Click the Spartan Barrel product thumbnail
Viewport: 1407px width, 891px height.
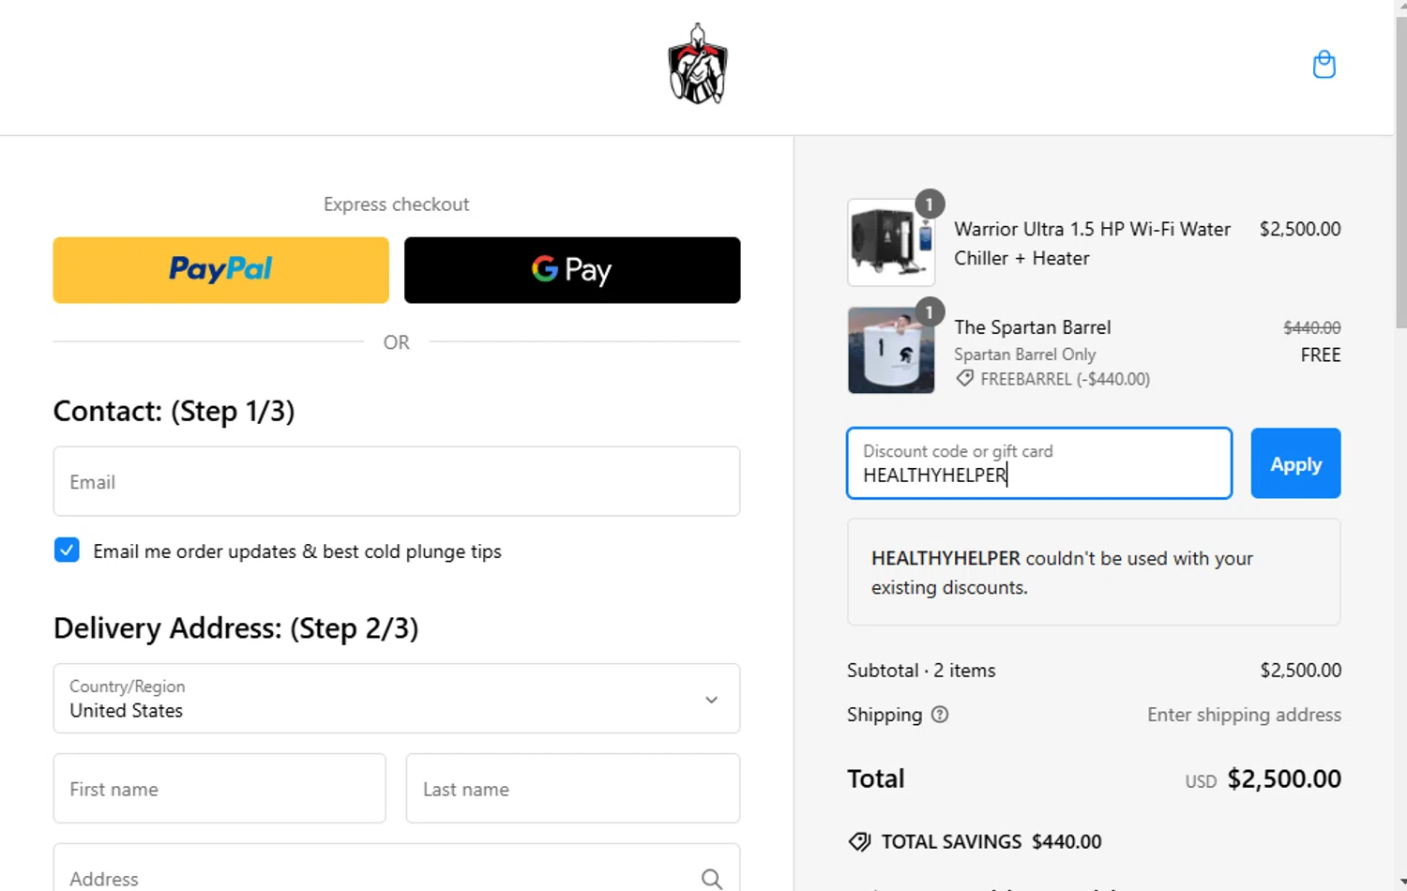[x=891, y=350]
